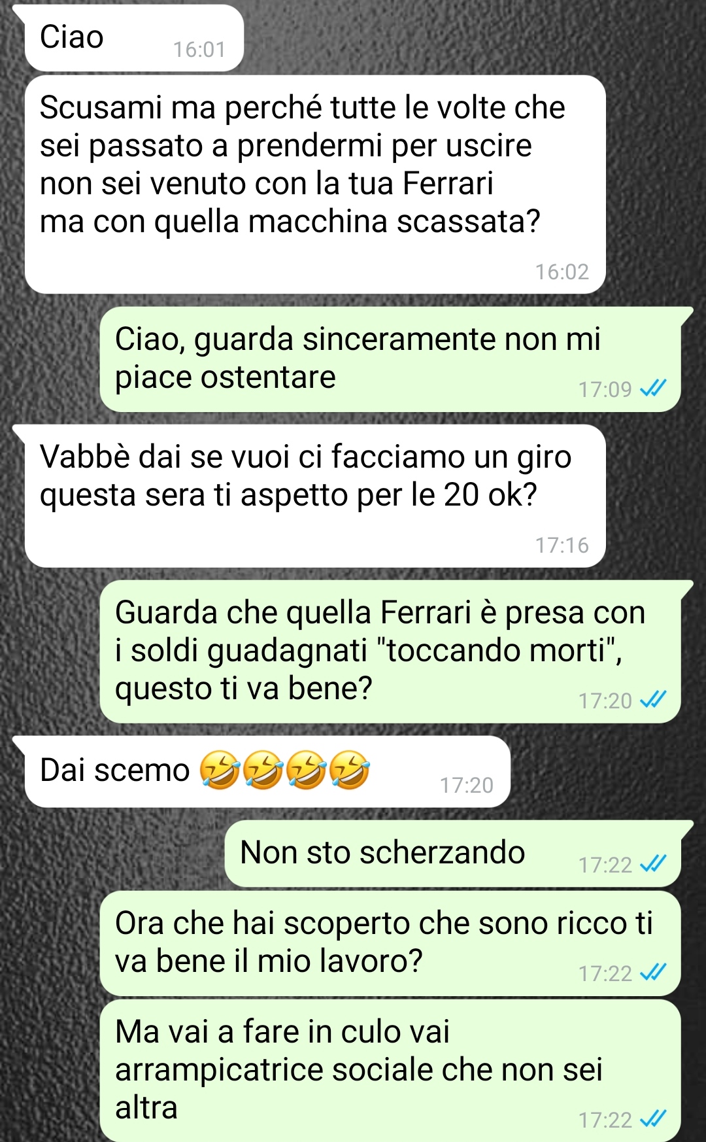Click the 16:01 timestamp next to Ciao
The image size is (706, 1142).
[x=199, y=49]
